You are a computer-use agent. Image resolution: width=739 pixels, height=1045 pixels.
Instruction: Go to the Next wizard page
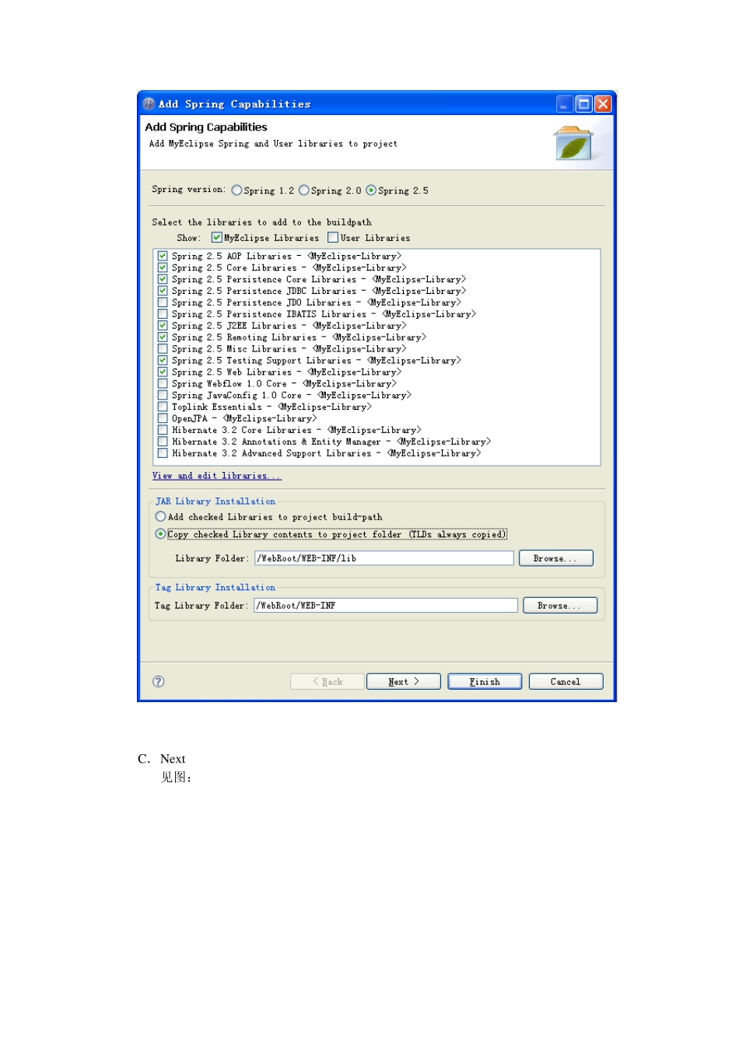click(x=404, y=681)
